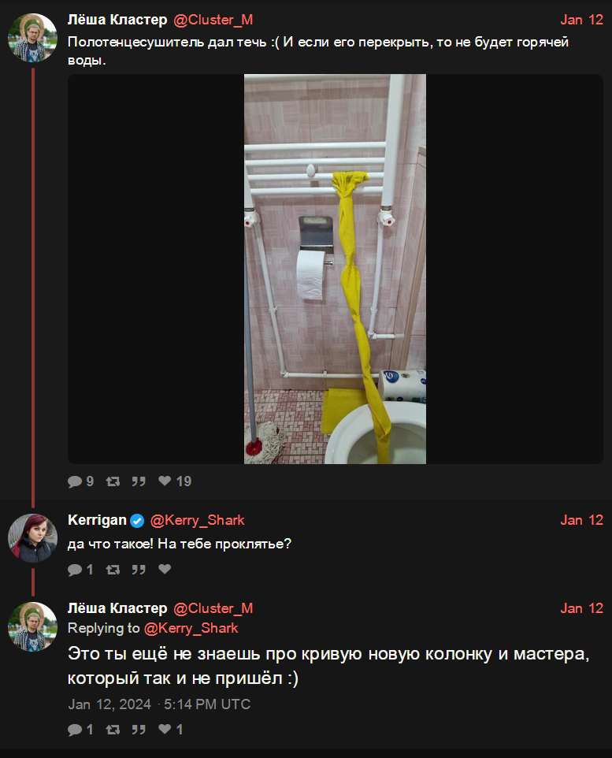Open @Kerry_Shark profile handle link
This screenshot has height=758, width=612.
click(x=197, y=520)
